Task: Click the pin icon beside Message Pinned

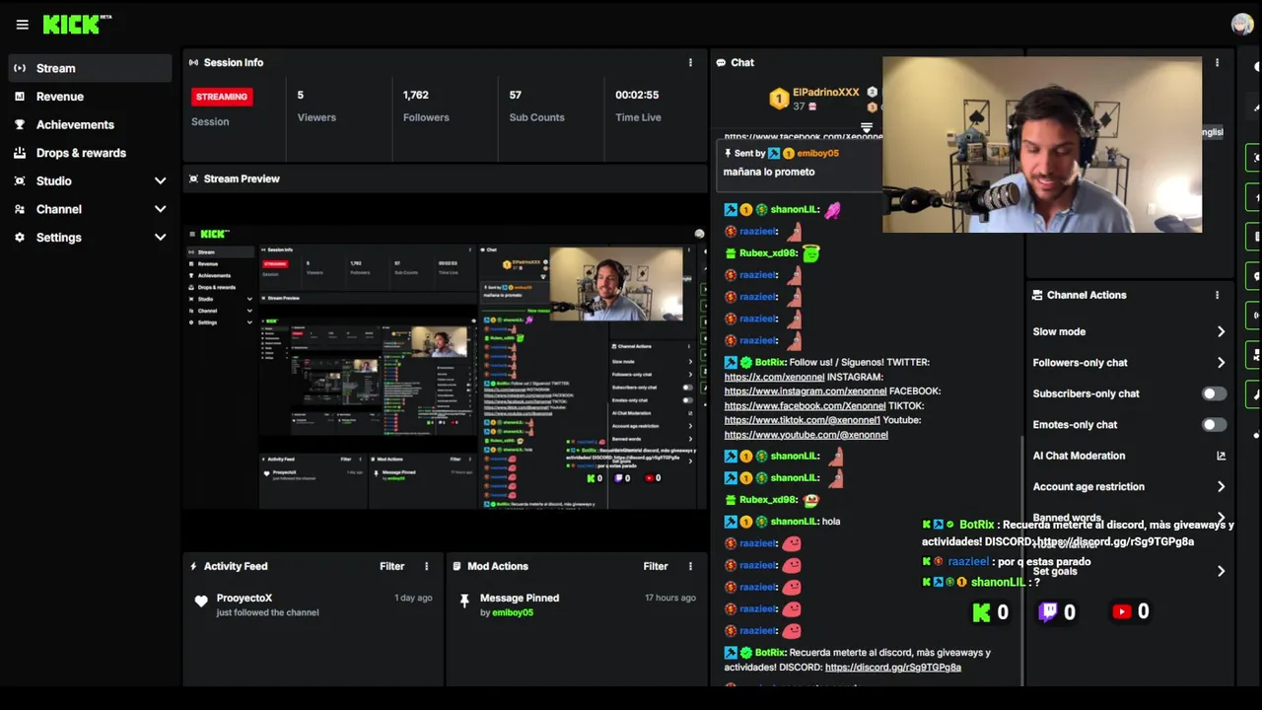Action: point(464,601)
